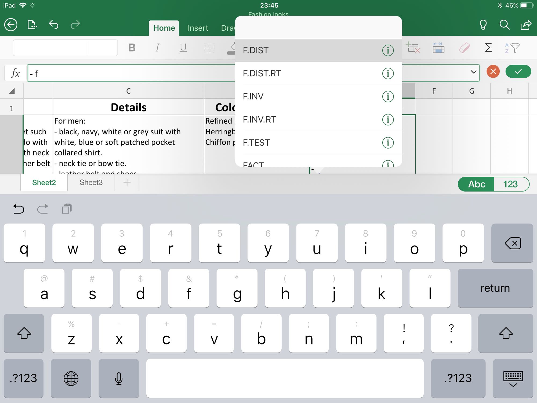The width and height of the screenshot is (537, 403).
Task: Switch keyboard to 123 numeric mode
Action: pos(510,184)
